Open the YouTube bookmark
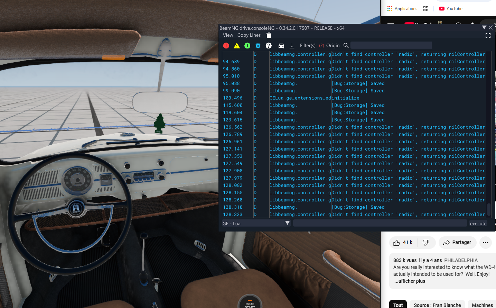This screenshot has height=308, width=496. (x=451, y=9)
